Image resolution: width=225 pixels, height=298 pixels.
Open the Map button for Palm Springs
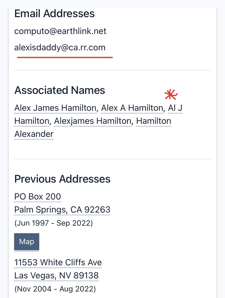pyautogui.click(x=27, y=242)
